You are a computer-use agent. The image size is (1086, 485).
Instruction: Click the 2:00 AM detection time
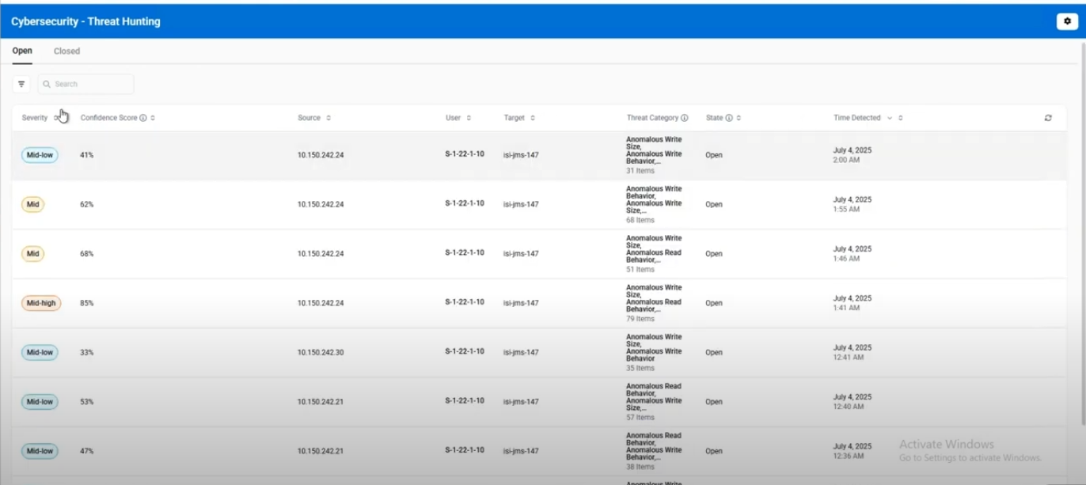click(x=846, y=160)
